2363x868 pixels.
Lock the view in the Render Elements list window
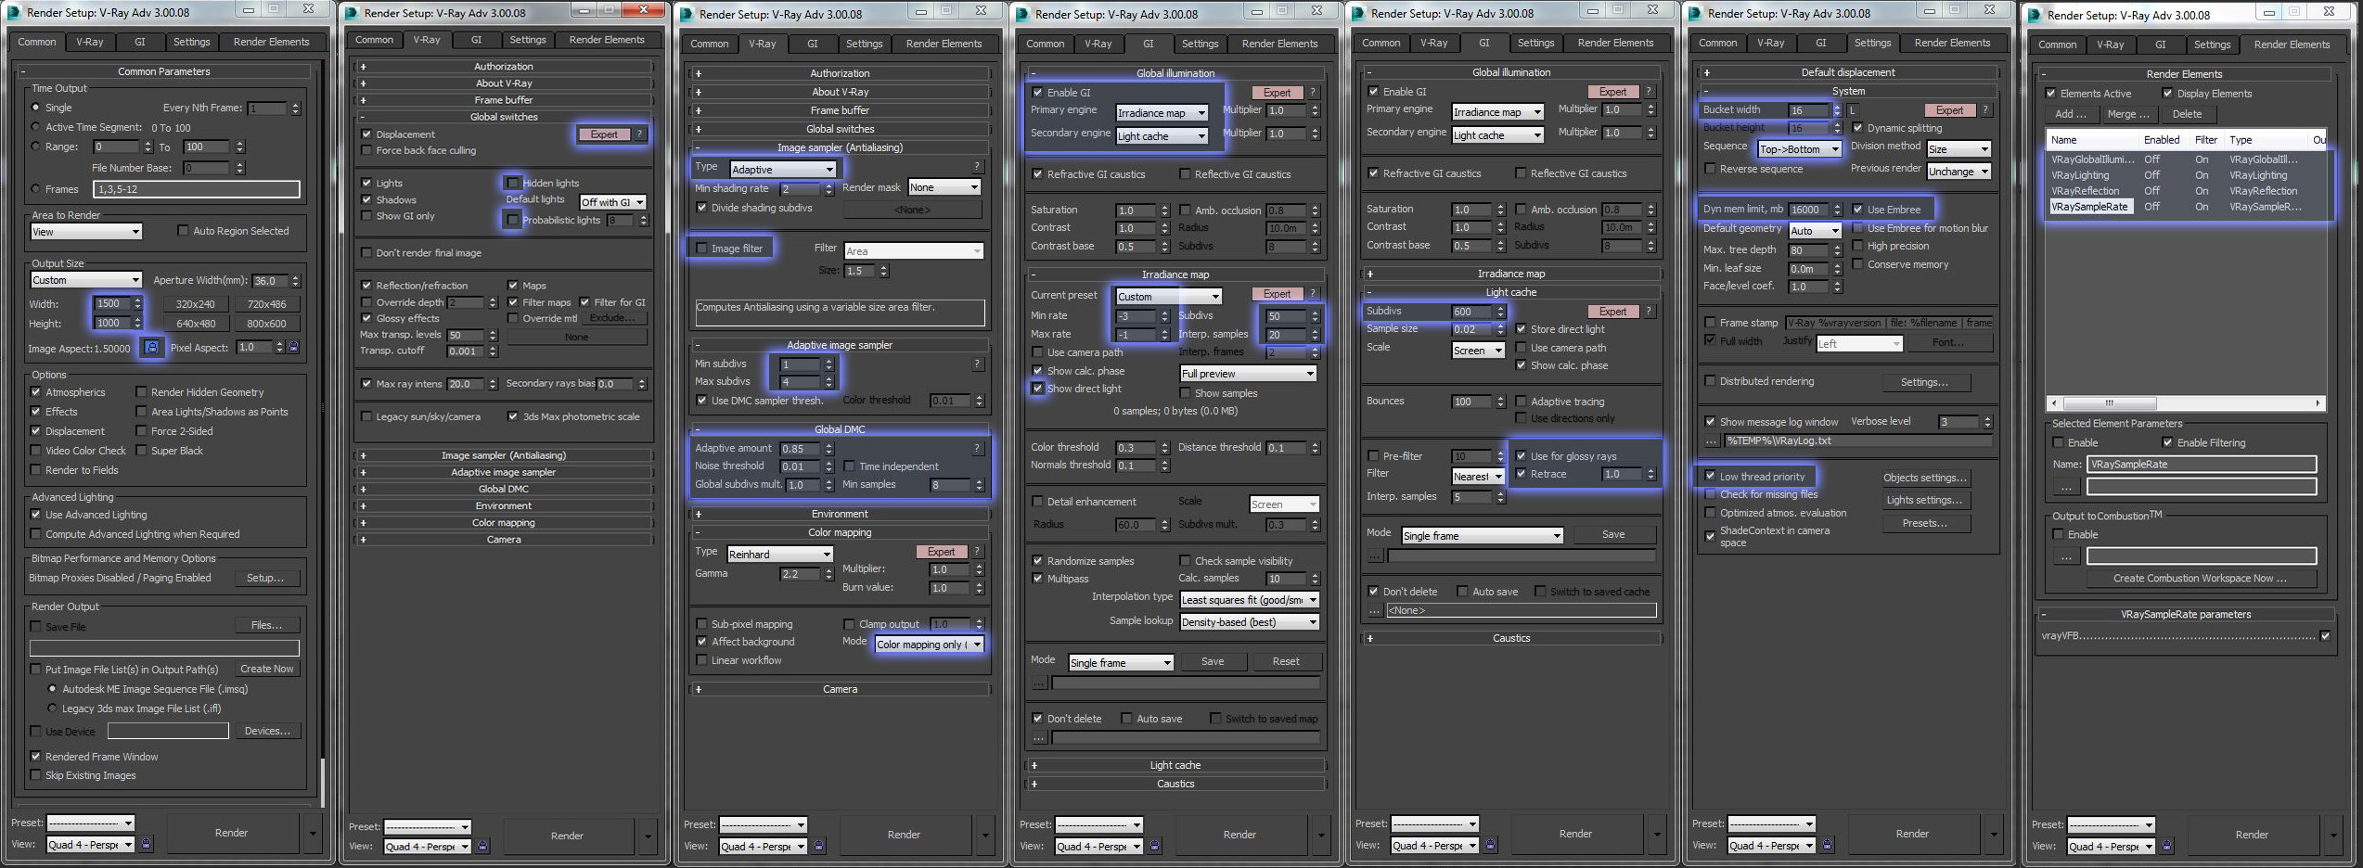[2167, 846]
